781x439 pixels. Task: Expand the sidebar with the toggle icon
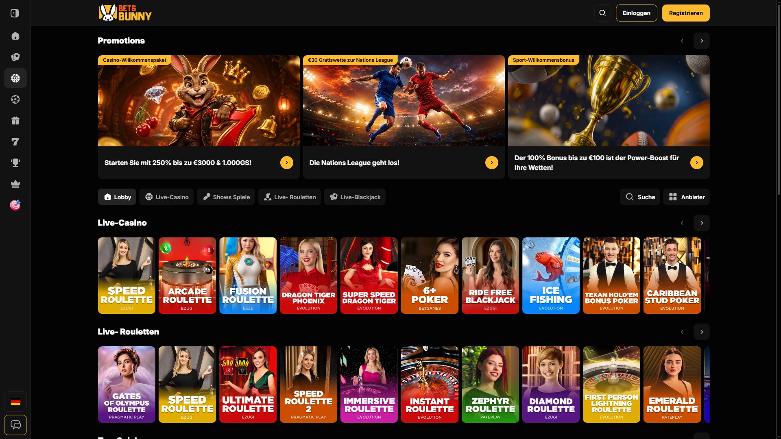15,13
